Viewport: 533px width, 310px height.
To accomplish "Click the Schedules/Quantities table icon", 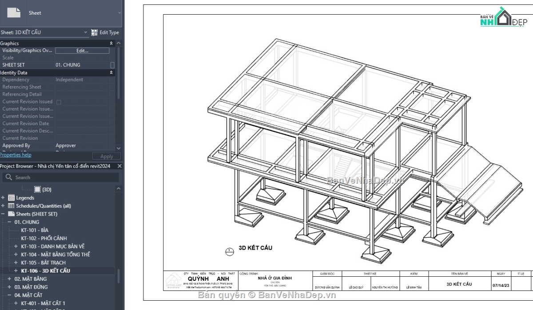I will click(12, 206).
